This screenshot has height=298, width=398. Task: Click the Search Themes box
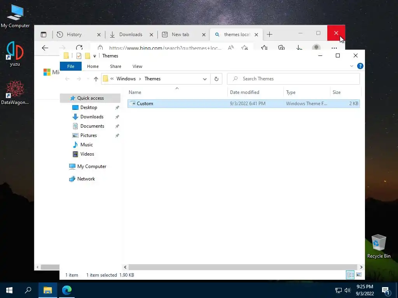tap(293, 79)
